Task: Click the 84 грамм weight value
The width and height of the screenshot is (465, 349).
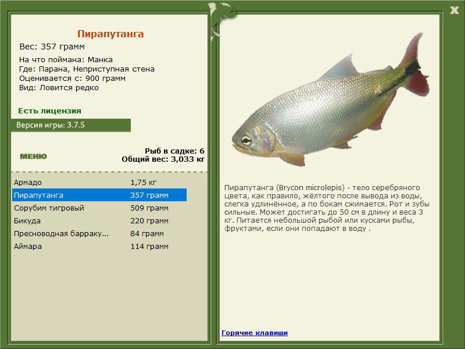Action: [x=147, y=234]
